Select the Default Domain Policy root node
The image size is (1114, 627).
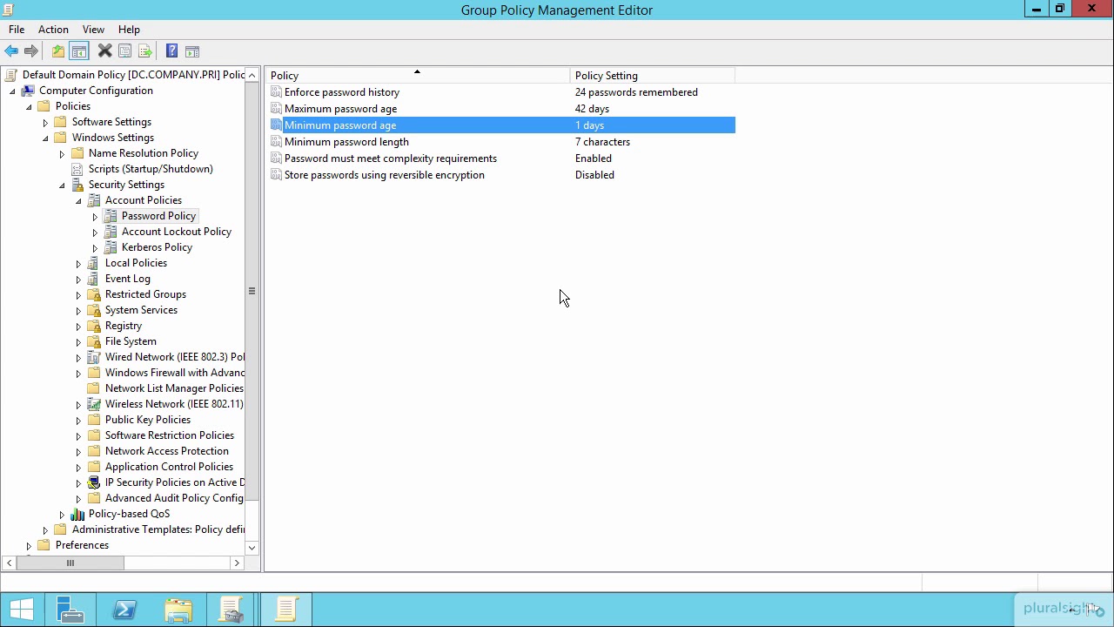tap(133, 75)
